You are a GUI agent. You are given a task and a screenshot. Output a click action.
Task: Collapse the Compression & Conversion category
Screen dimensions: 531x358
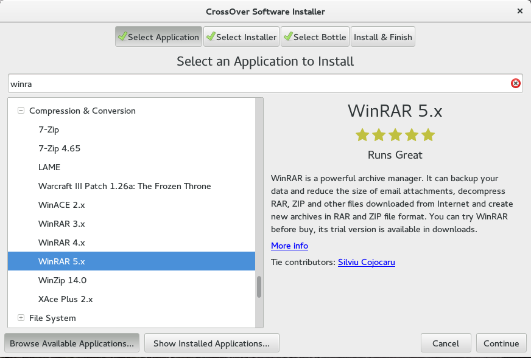tap(21, 111)
